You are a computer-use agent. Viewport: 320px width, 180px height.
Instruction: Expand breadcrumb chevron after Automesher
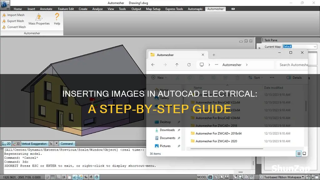coord(247,65)
